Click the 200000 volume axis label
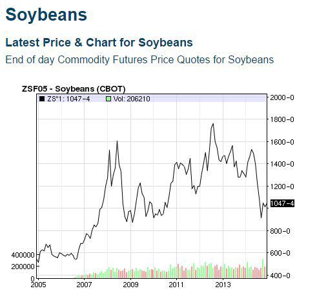Image resolution: width=317 pixels, height=293 pixels. pyautogui.click(x=23, y=267)
